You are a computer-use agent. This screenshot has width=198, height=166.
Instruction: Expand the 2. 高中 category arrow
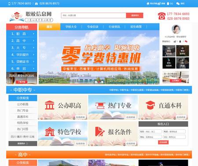click(x=33, y=41)
